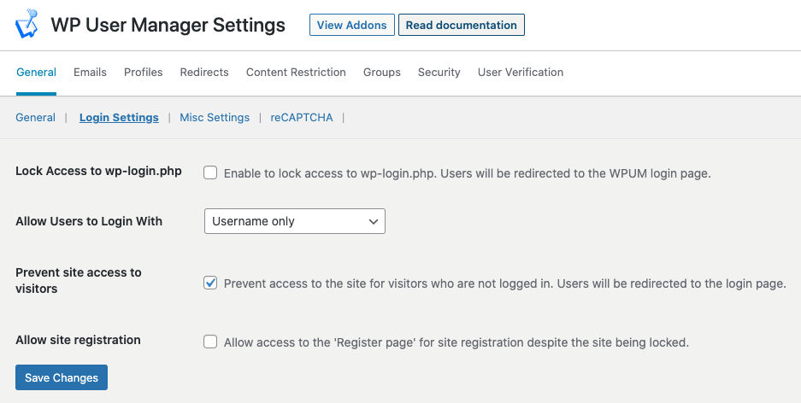Select the Login Settings sub-section link
Screen dimensions: 801x403
119,117
